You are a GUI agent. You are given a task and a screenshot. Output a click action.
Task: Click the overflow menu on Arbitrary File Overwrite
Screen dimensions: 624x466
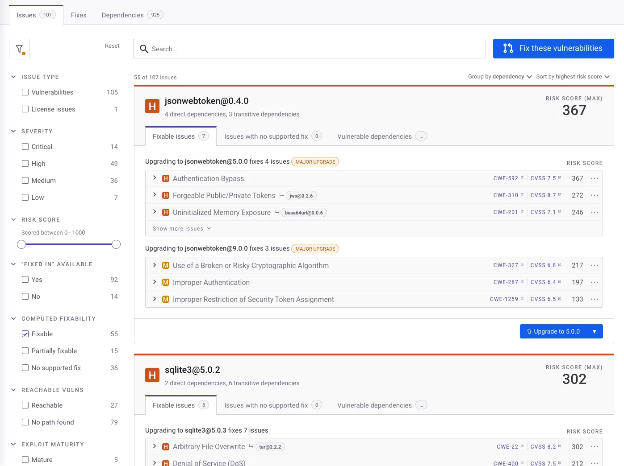(595, 446)
